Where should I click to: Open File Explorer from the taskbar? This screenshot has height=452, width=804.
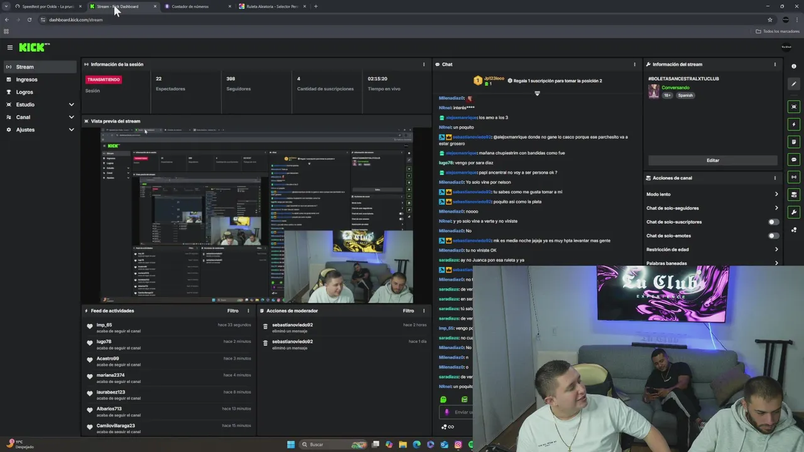pyautogui.click(x=403, y=444)
